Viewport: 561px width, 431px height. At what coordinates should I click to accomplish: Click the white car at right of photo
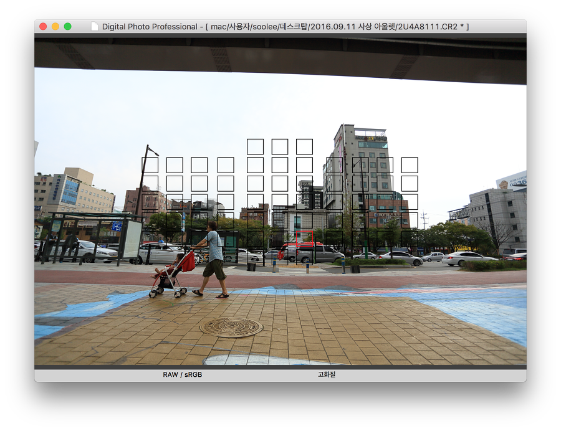pyautogui.click(x=469, y=258)
